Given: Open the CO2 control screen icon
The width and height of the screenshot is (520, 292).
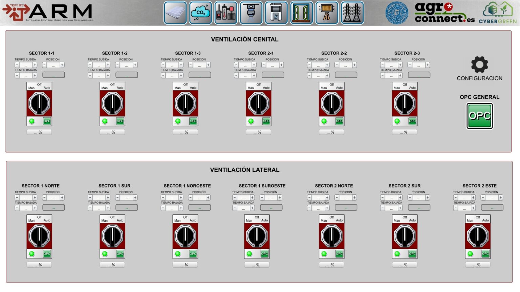Looking at the screenshot, I should [201, 13].
